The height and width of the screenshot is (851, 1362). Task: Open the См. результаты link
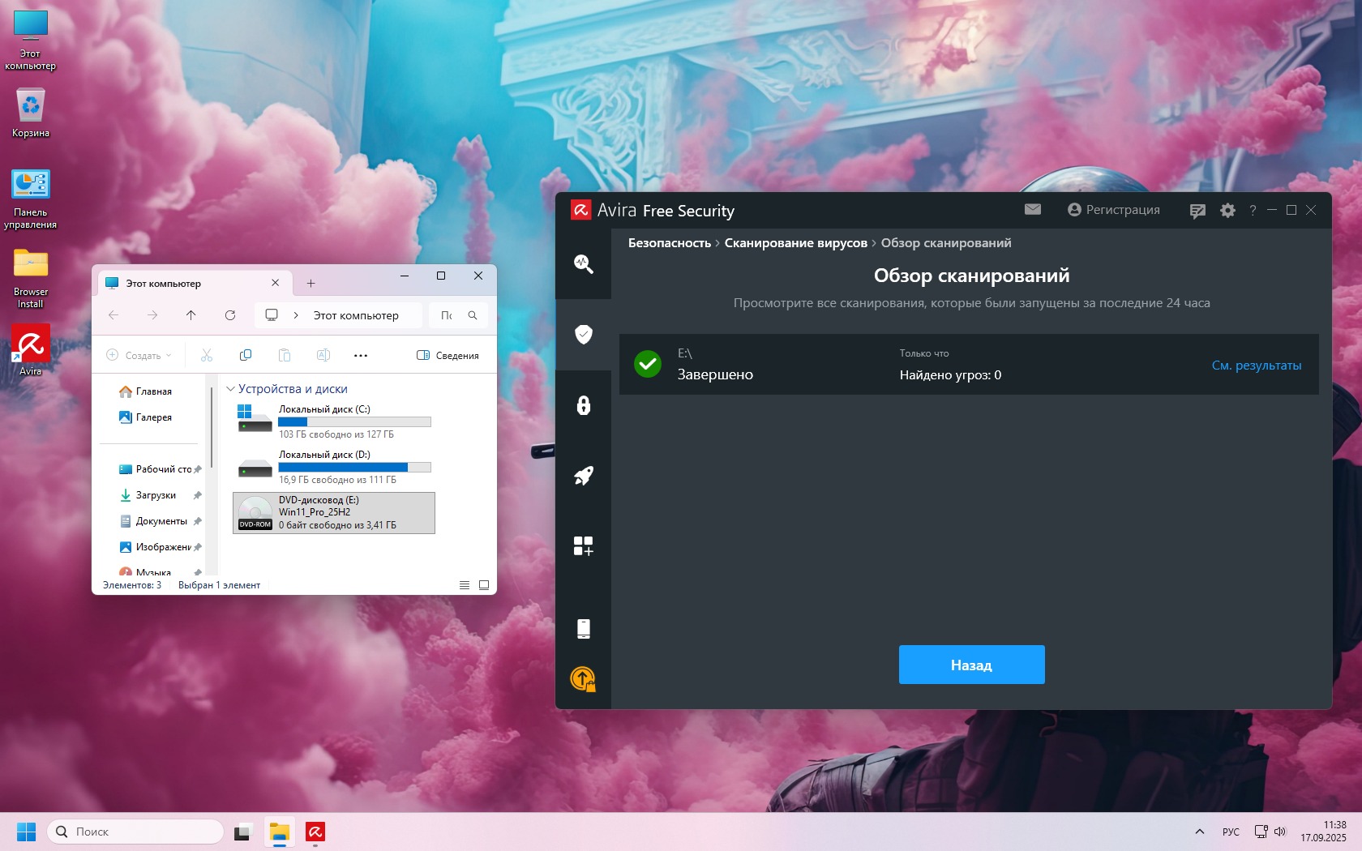[1256, 366]
